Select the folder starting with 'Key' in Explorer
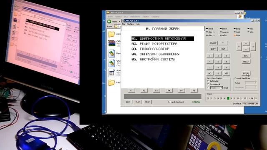Viewport: 267px width, 150px height. [111, 82]
